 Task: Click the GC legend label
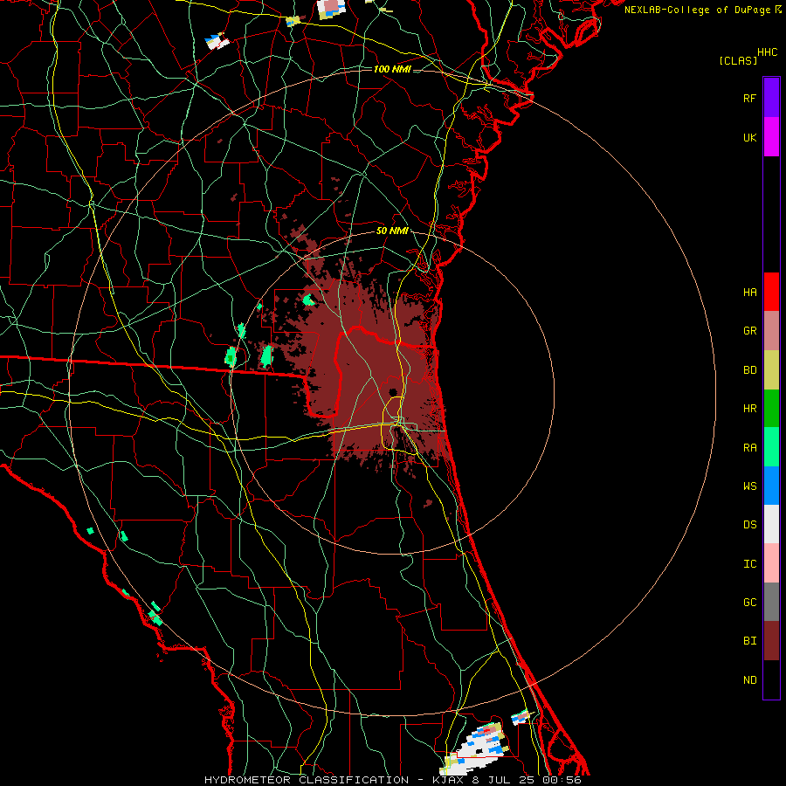tap(749, 602)
